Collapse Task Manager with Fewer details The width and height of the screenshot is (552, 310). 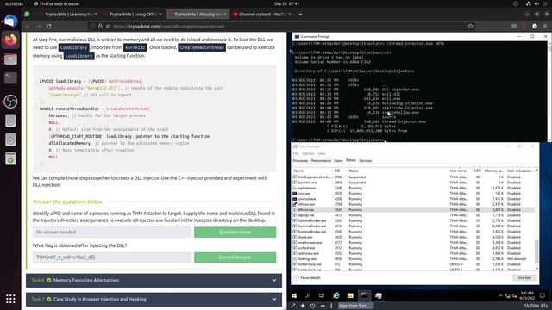tap(307, 277)
